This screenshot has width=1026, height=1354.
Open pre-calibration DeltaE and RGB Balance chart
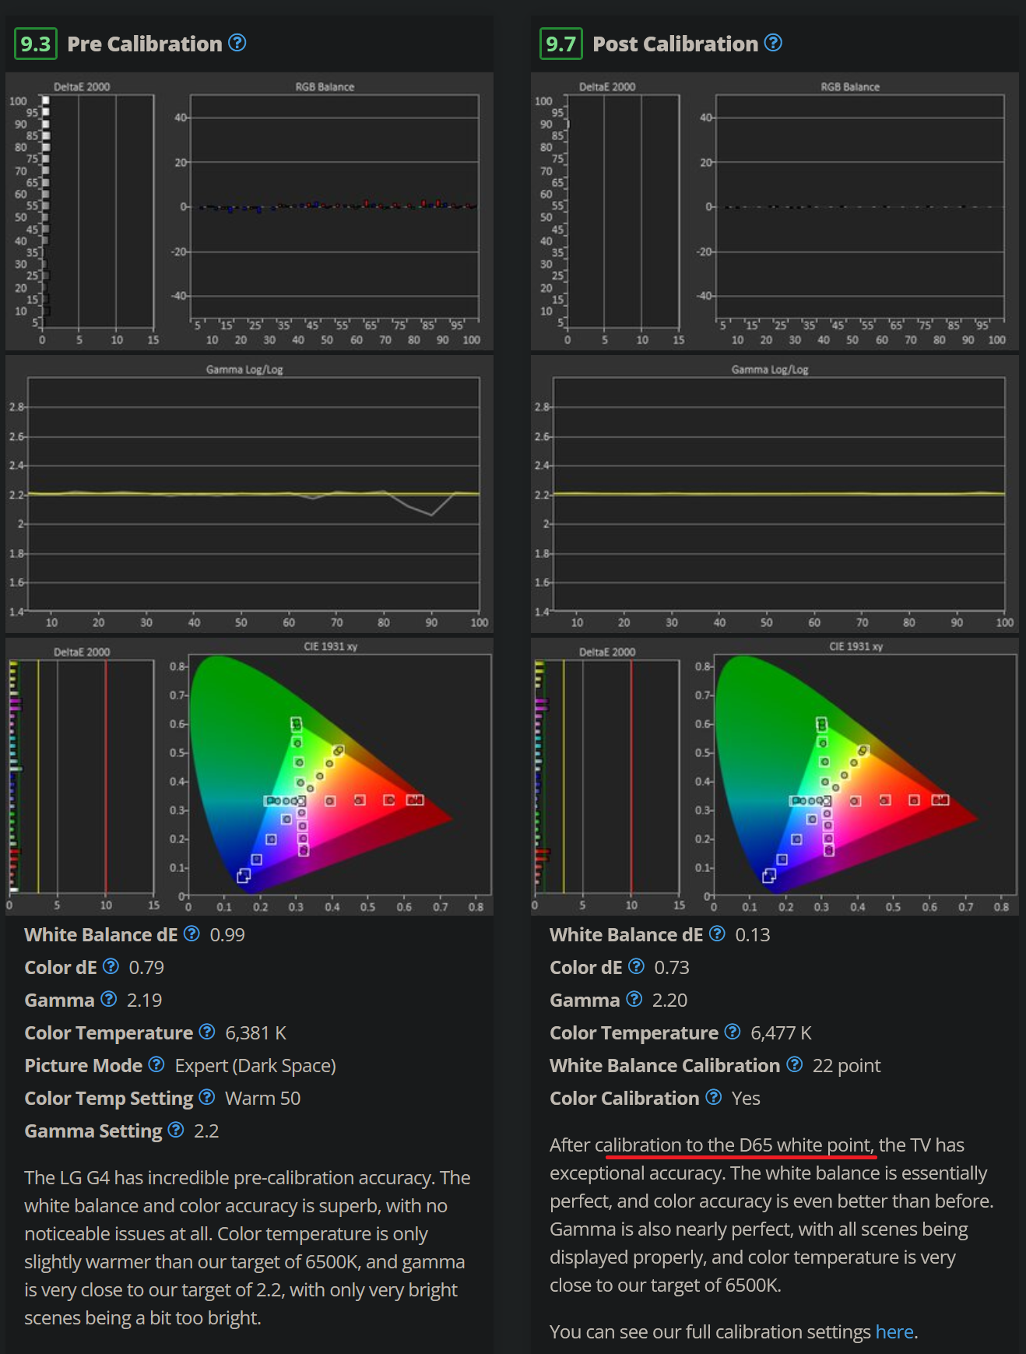[249, 211]
